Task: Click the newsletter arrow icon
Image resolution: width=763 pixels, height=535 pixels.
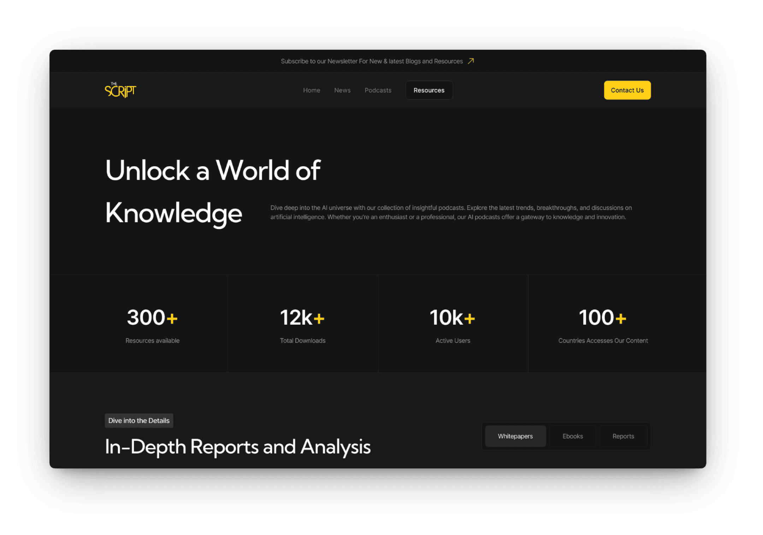Action: [471, 61]
